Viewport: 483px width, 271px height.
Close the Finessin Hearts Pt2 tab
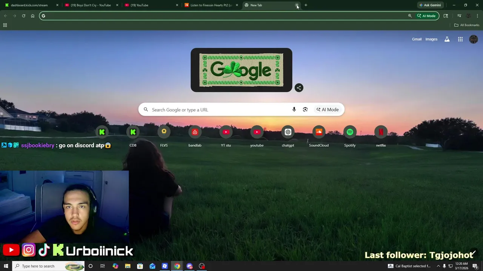click(x=237, y=5)
